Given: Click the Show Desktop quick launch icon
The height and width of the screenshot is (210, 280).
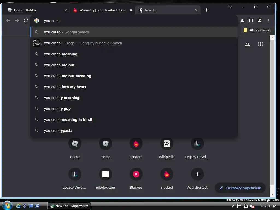Looking at the screenshot, I should [x=31, y=206].
